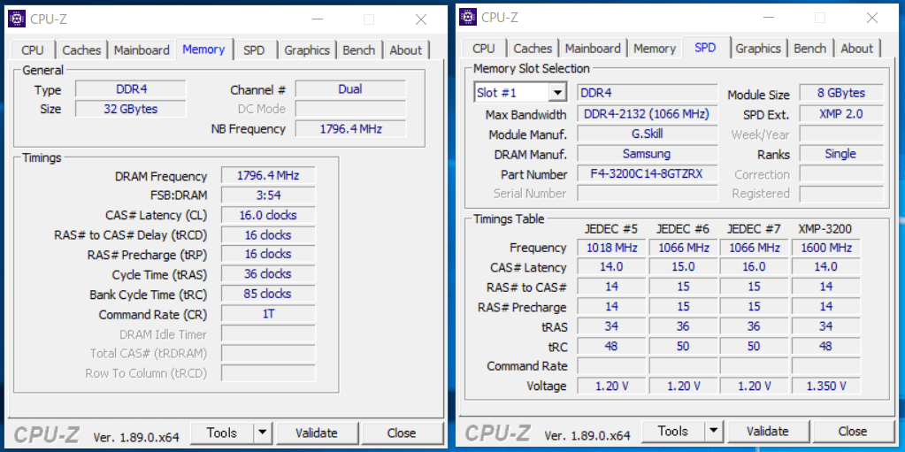The height and width of the screenshot is (452, 905).
Task: Click Part Number F4-3200C14-8GTZRX field
Action: [648, 173]
